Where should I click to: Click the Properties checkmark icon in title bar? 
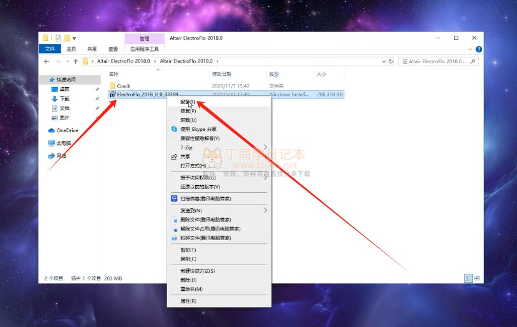click(x=58, y=38)
